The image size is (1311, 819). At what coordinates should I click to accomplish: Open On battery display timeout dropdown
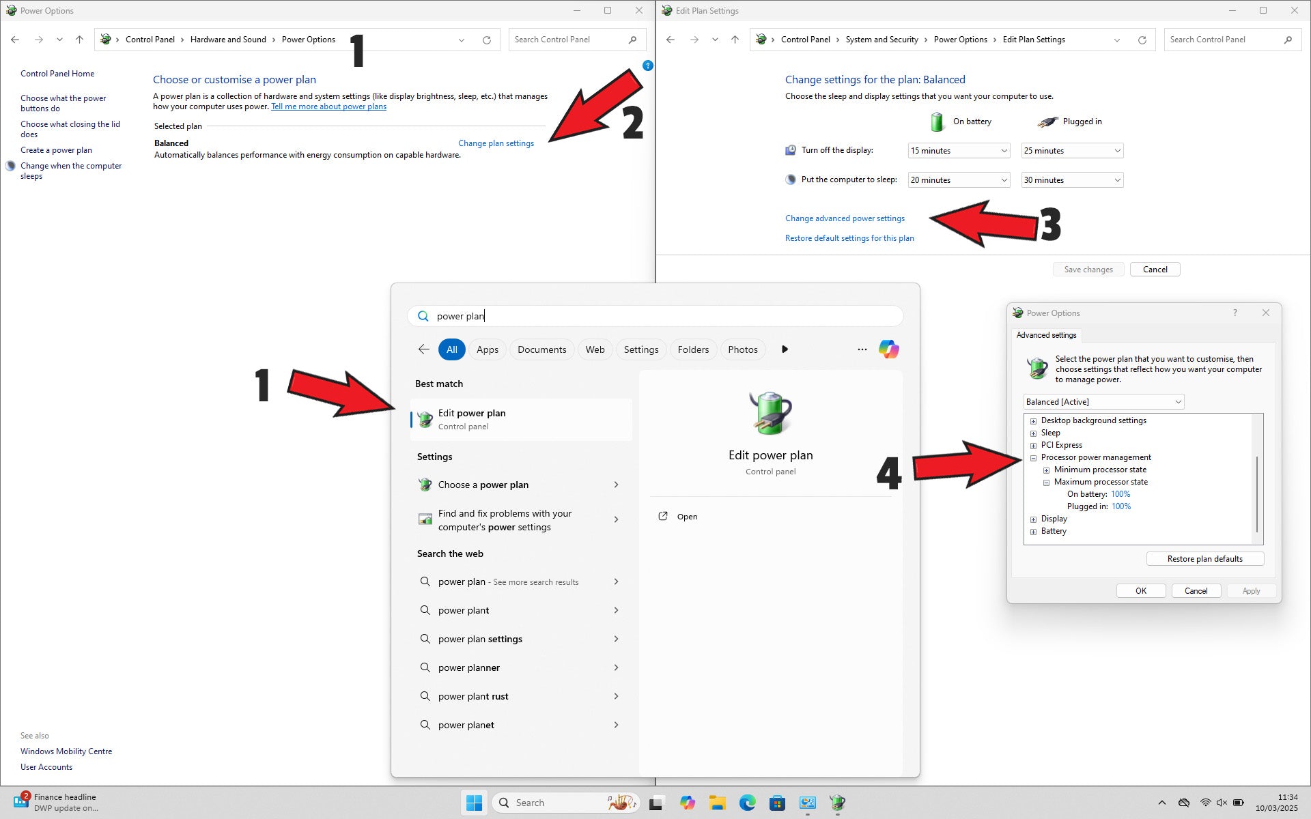(959, 151)
